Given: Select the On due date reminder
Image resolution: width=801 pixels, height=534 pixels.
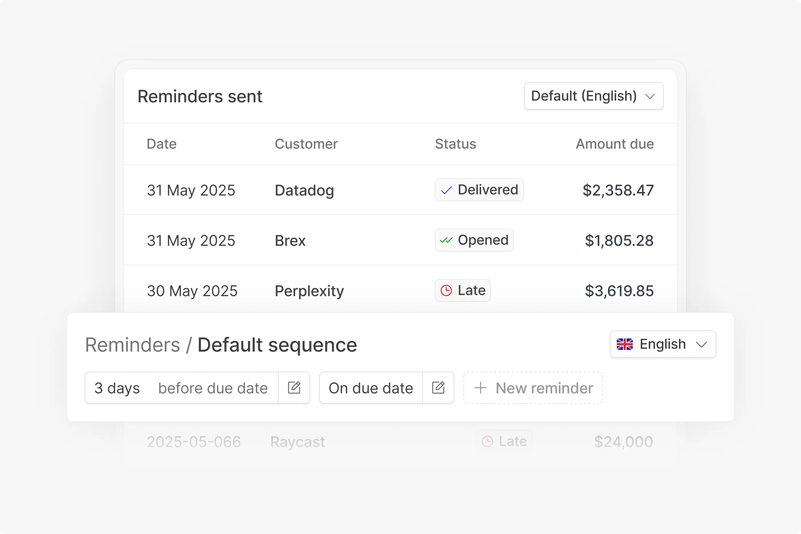Looking at the screenshot, I should [371, 388].
